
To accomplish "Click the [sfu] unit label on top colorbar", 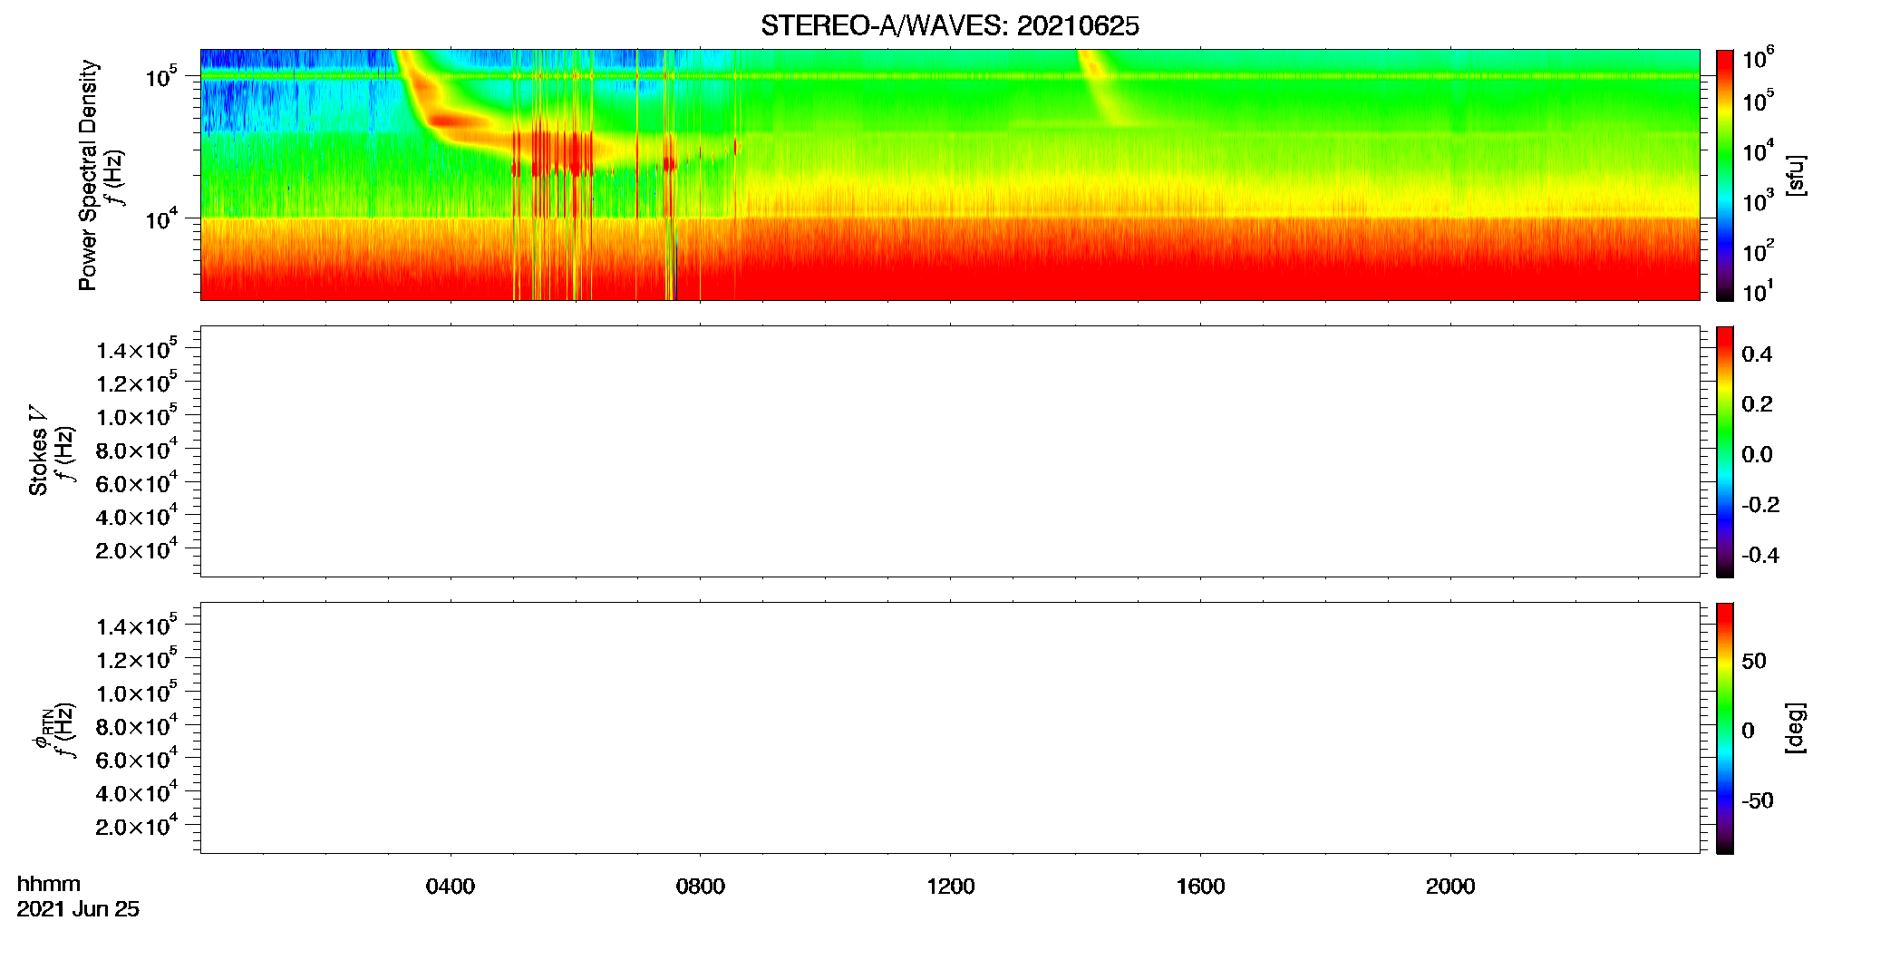I will point(1795,175).
